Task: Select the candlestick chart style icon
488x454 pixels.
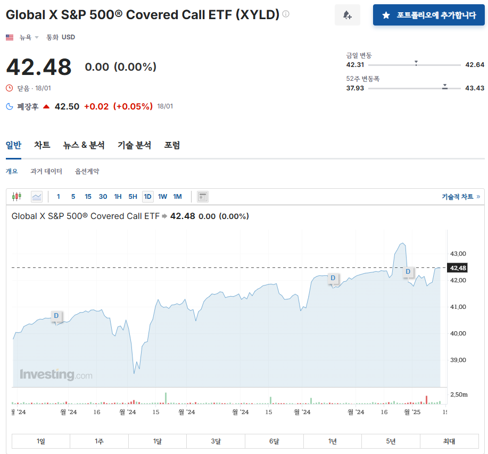Action: [x=16, y=196]
